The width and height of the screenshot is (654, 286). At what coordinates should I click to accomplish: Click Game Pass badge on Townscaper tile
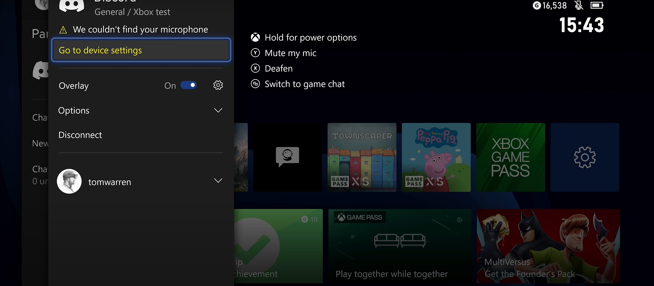(x=340, y=181)
